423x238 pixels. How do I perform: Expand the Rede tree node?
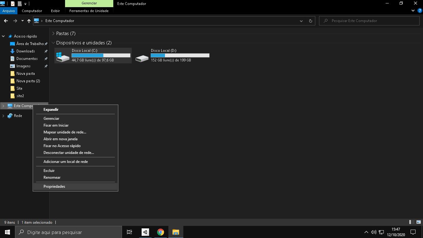coord(3,116)
